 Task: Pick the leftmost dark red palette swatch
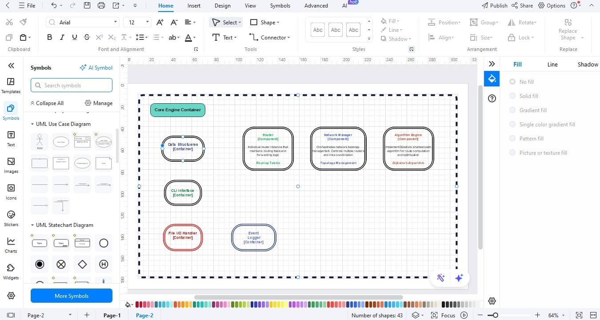137,304
